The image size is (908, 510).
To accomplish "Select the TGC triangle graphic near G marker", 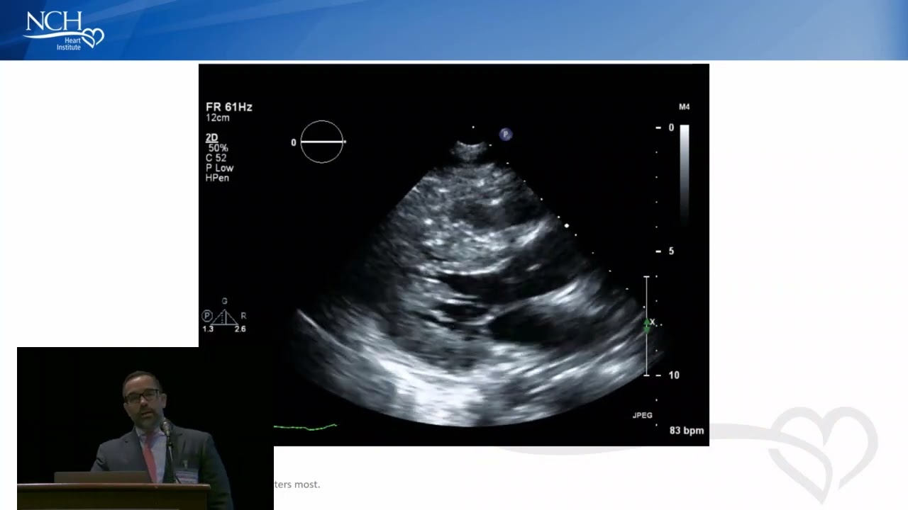I will click(x=225, y=319).
